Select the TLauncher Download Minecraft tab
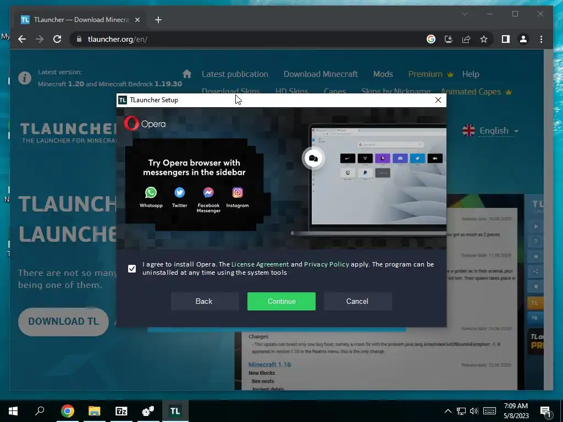563x422 pixels. [81, 20]
